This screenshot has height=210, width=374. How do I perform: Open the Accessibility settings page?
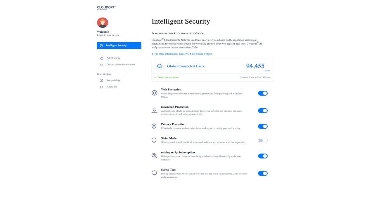(x=113, y=80)
